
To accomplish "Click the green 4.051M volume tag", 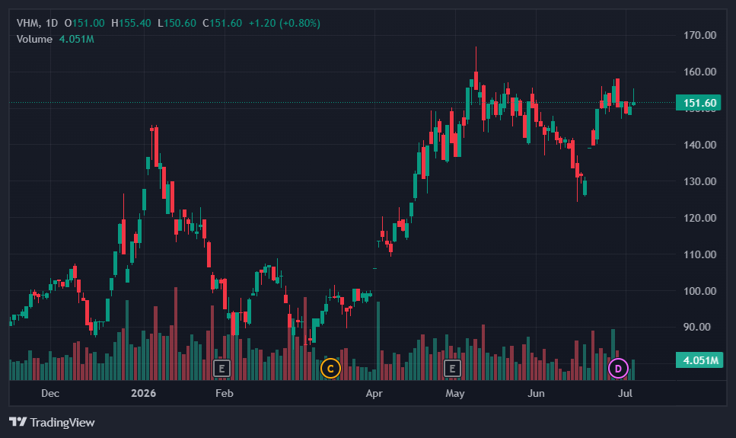I will [x=699, y=360].
